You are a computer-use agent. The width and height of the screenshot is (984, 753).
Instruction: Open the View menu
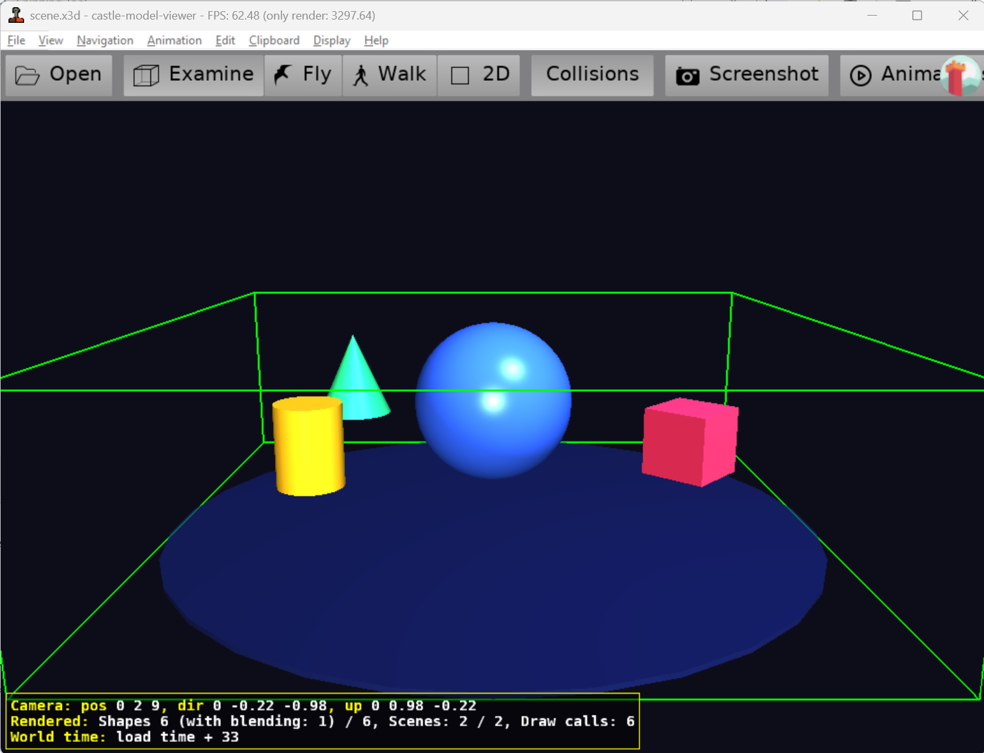click(x=50, y=40)
